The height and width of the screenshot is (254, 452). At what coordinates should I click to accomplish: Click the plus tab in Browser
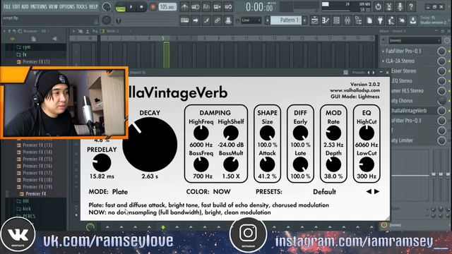[12, 40]
